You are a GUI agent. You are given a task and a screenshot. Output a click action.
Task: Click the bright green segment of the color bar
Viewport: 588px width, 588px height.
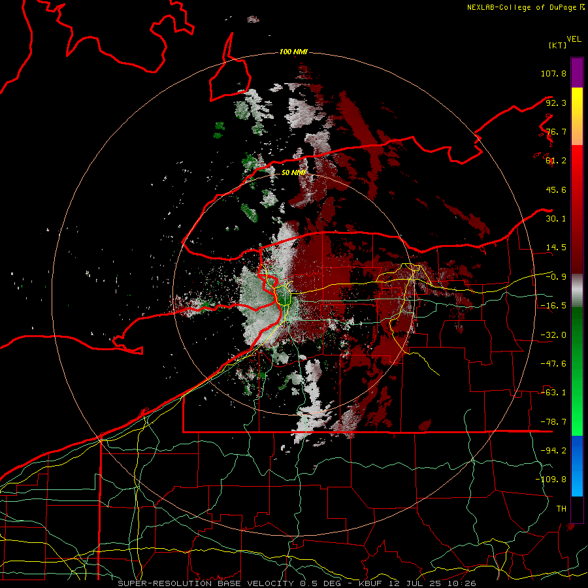pyautogui.click(x=577, y=371)
